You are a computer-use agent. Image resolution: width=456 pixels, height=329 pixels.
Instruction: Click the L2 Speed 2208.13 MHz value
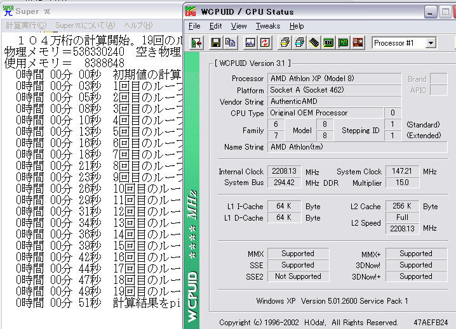(x=402, y=229)
